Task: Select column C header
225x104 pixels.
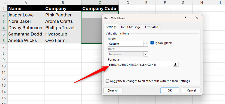Action: 100,2
